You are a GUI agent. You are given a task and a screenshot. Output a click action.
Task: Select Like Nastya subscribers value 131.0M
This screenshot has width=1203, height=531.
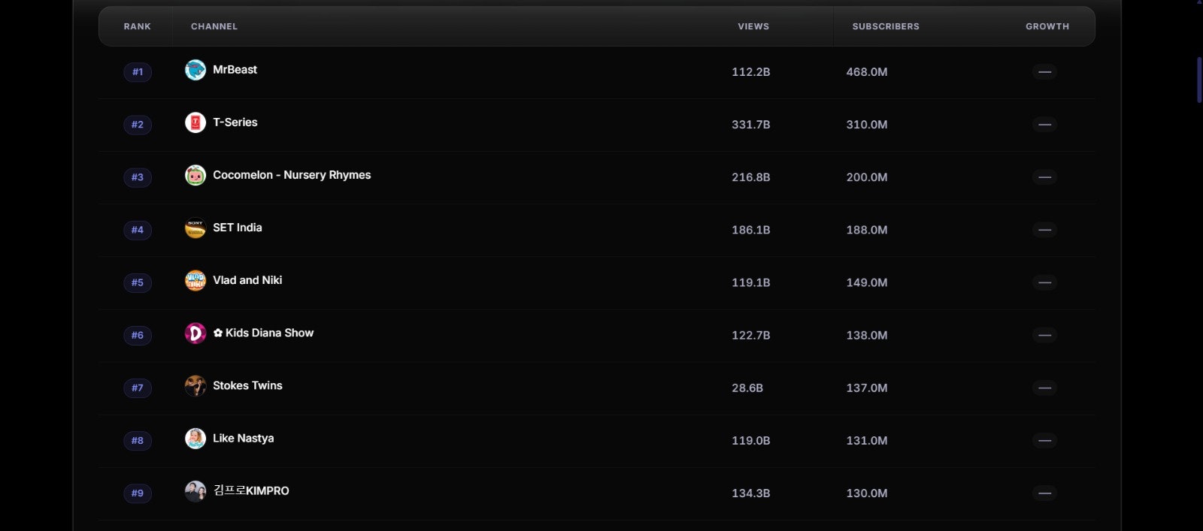[x=867, y=440]
